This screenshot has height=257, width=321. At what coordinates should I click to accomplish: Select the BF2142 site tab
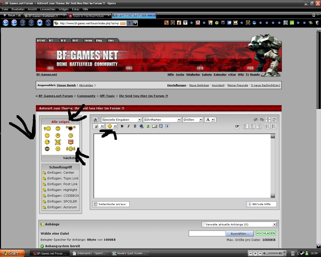pos(41,40)
